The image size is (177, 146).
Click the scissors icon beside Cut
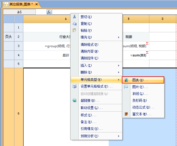pos(75,17)
